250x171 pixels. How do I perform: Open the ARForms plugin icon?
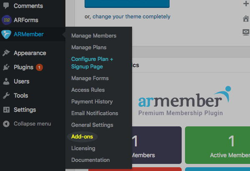[7, 20]
